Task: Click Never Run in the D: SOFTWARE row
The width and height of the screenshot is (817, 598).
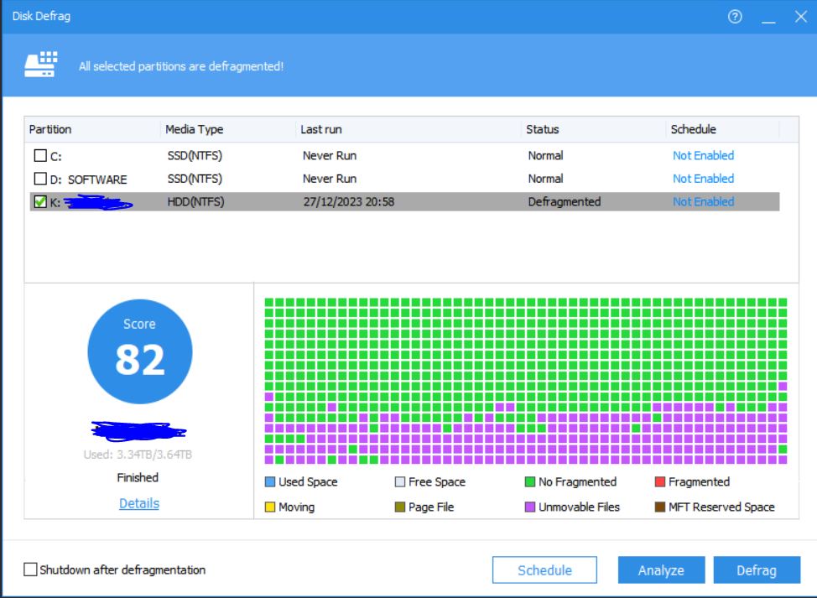Action: tap(330, 179)
